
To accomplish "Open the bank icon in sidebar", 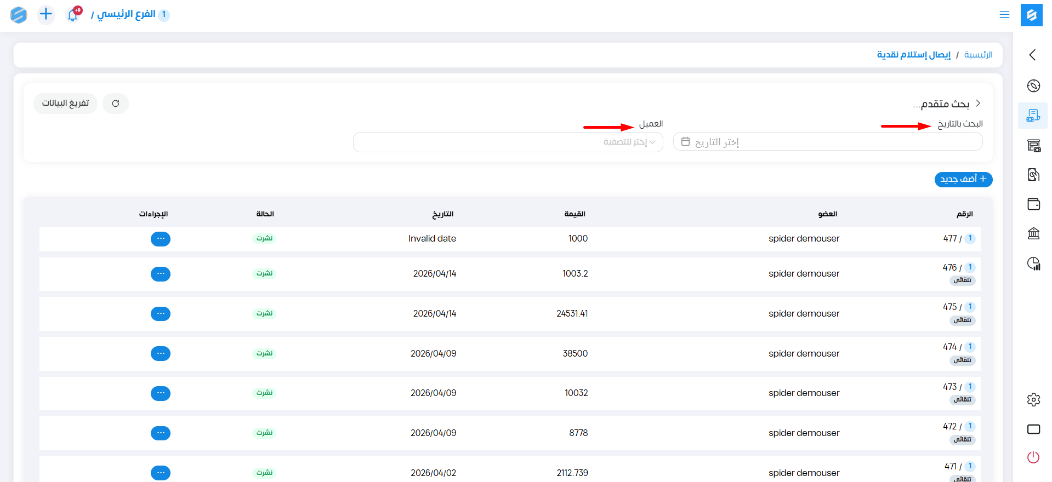I will pos(1033,234).
